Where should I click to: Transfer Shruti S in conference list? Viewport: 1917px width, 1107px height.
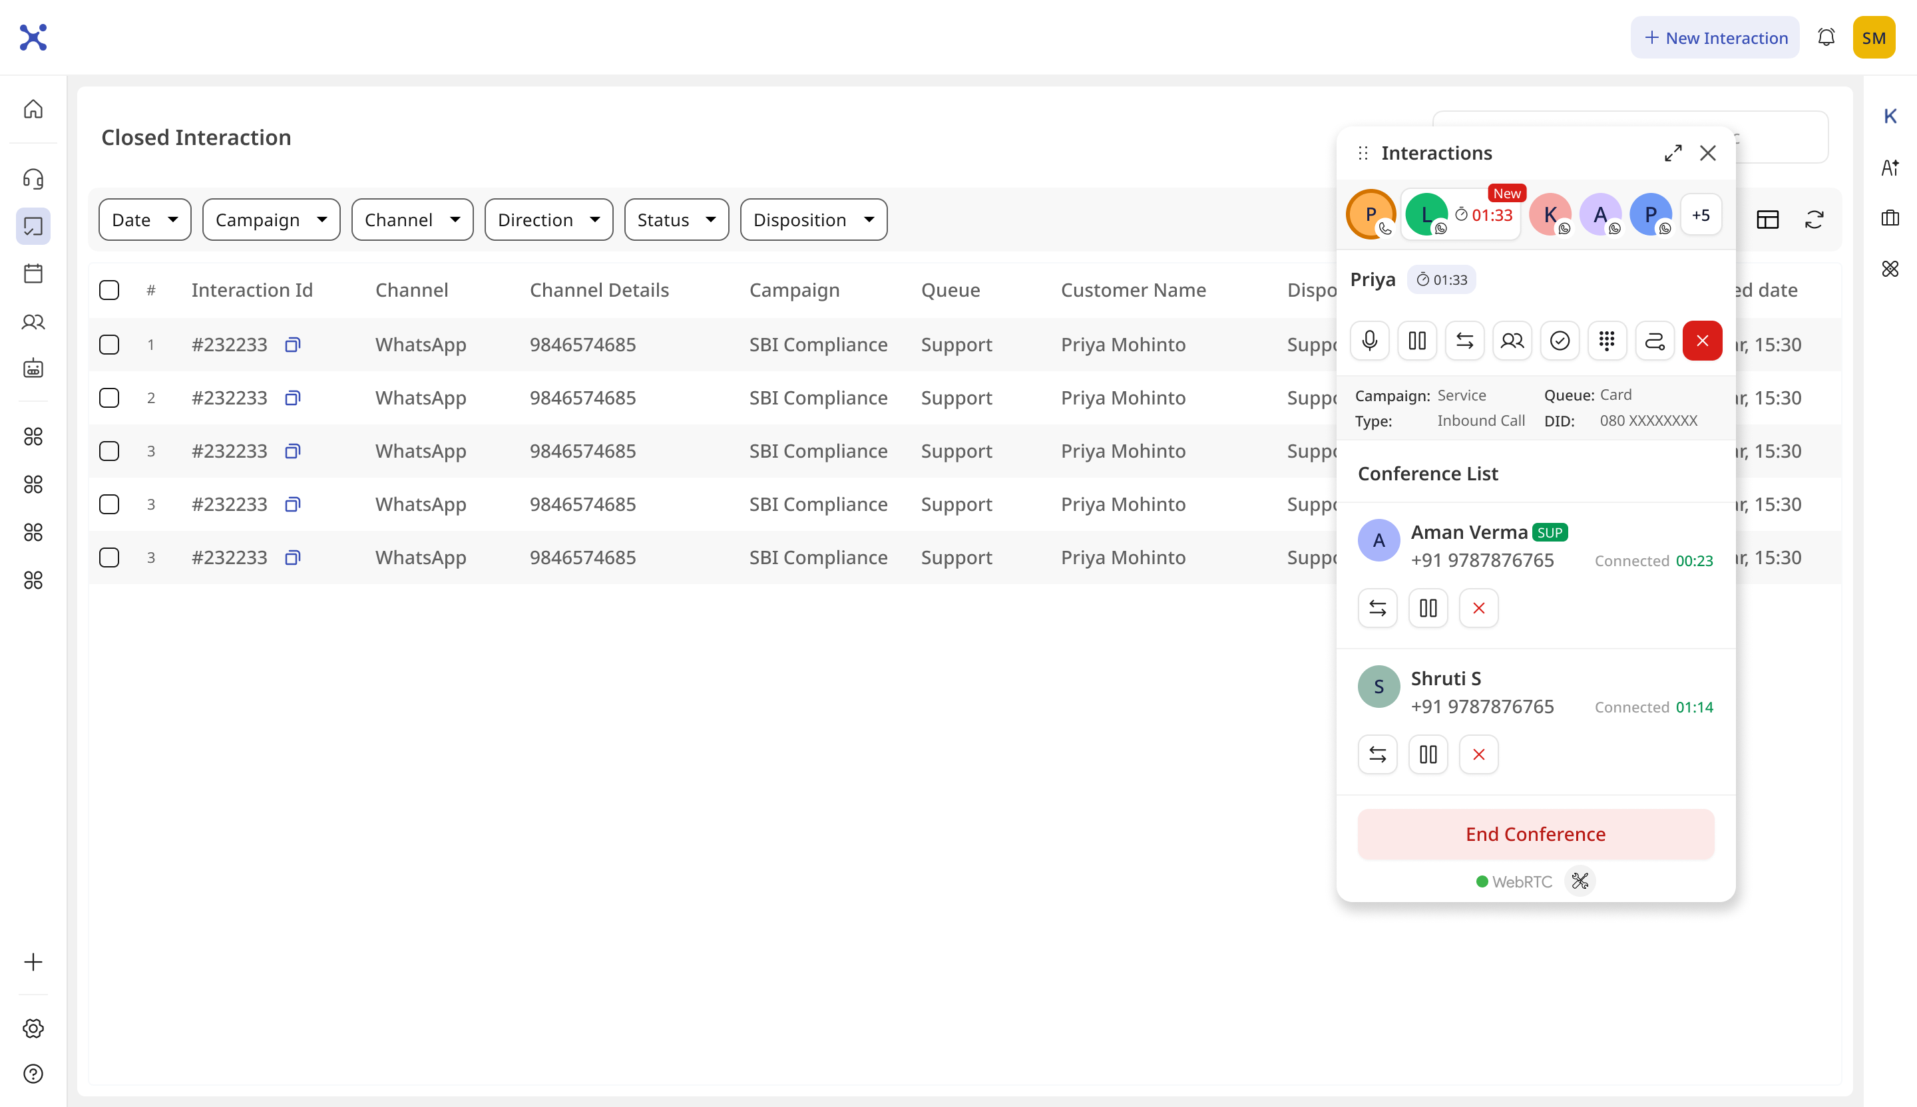[1378, 754]
